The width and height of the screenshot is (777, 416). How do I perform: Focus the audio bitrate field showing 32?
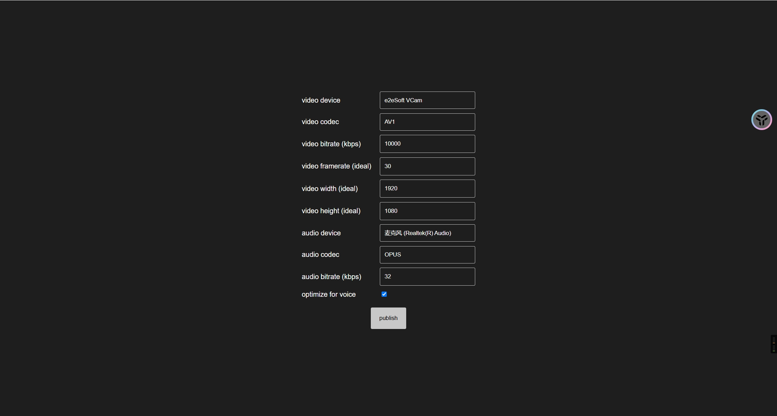coord(427,277)
